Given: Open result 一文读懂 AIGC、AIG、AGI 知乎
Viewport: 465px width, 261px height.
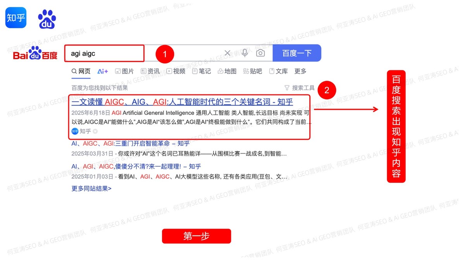Looking at the screenshot, I should 182,102.
